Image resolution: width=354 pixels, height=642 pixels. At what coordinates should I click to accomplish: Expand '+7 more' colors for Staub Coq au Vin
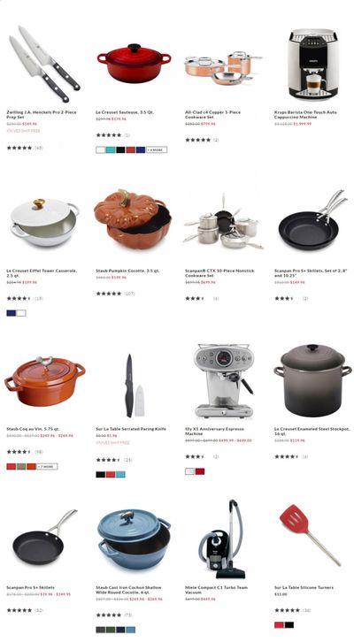pos(47,466)
